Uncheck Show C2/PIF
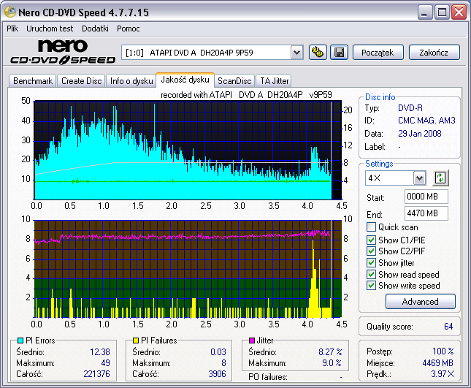Screen dimensions: 471x388 click(371, 251)
